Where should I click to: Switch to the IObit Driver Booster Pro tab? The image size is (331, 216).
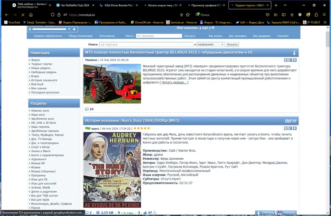[119, 5]
